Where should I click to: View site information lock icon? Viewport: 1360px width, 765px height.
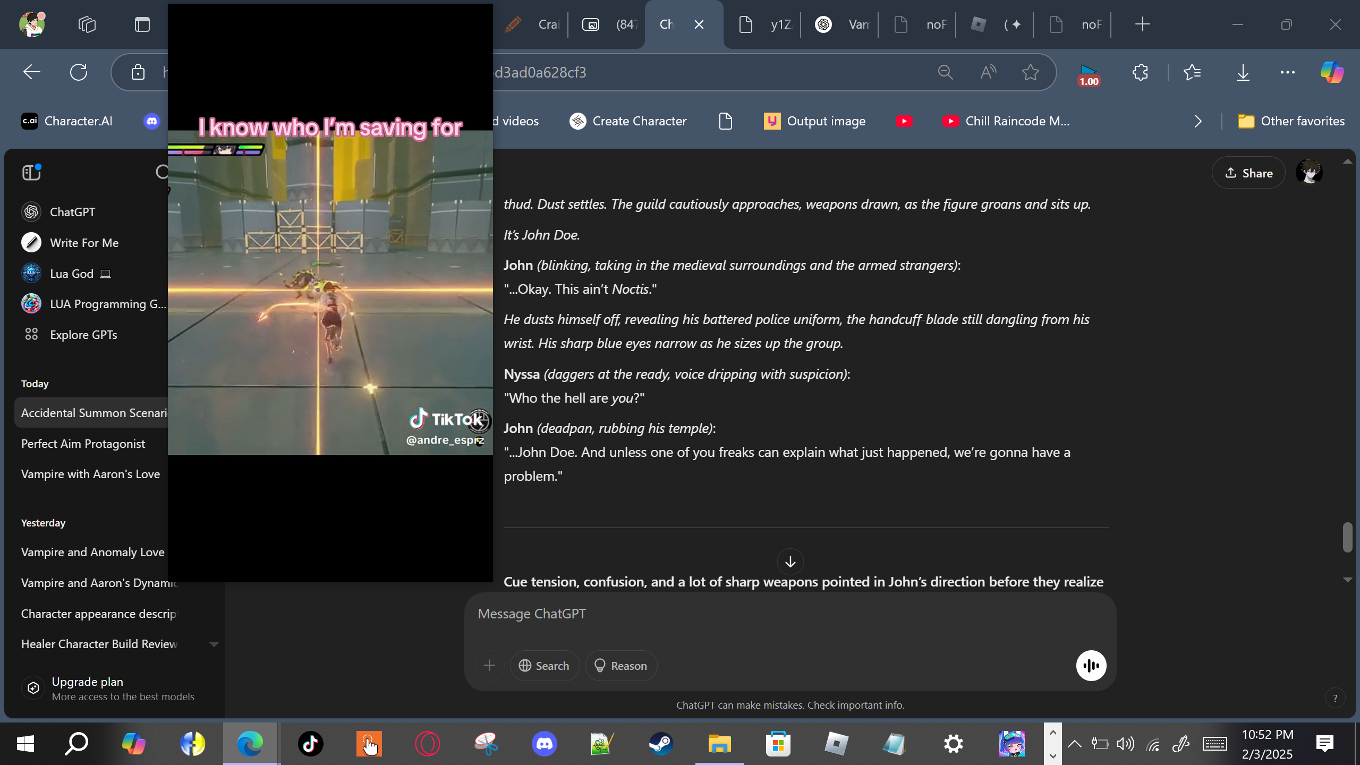pos(138,72)
